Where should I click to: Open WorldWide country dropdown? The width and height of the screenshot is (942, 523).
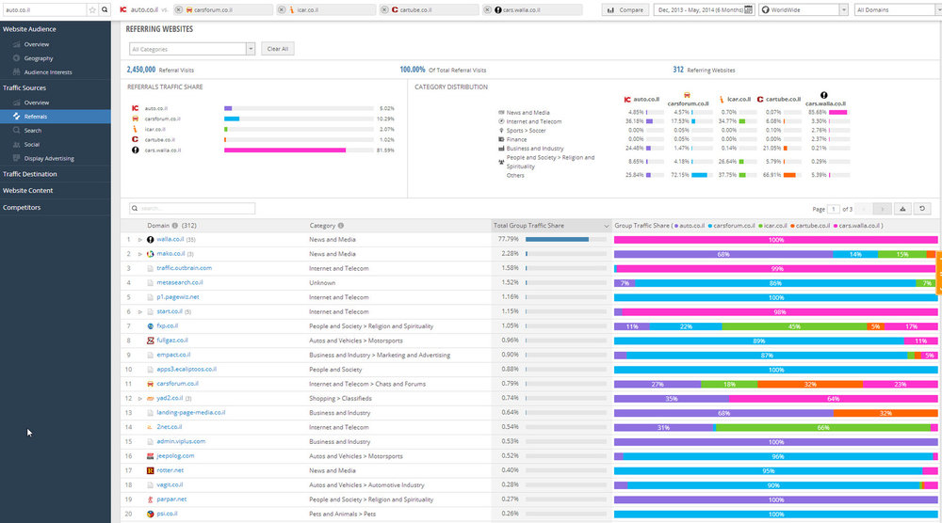coord(804,9)
